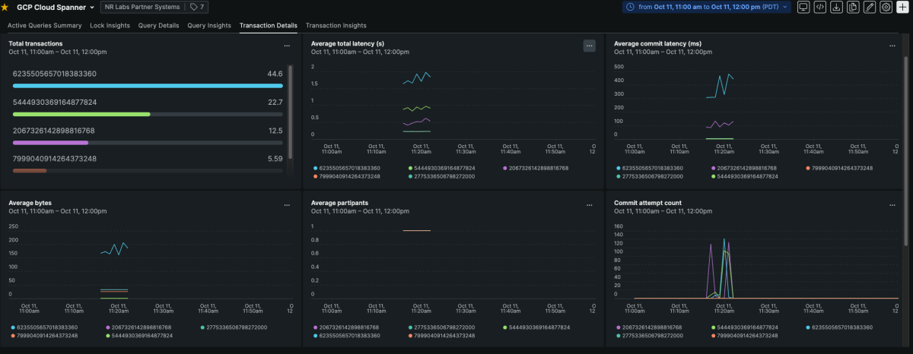Click the tags button showing 7
This screenshot has height=354, width=913.
[x=197, y=7]
